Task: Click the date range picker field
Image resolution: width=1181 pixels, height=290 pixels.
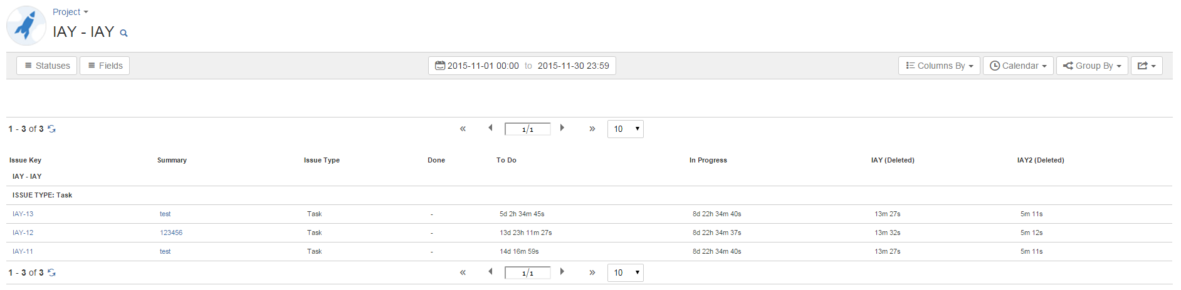Action: (522, 66)
